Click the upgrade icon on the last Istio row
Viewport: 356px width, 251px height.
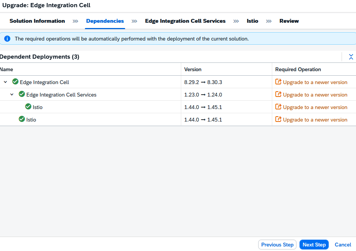[278, 119]
